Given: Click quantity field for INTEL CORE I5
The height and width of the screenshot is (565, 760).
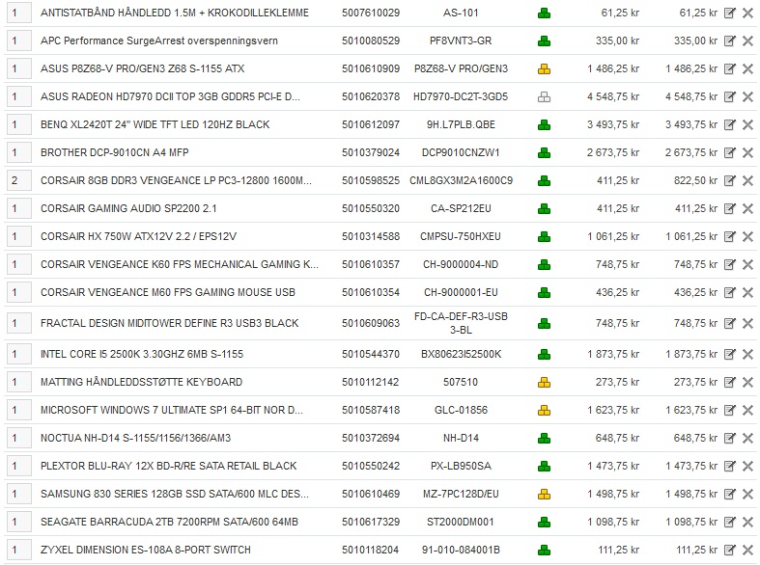Looking at the screenshot, I should tap(19, 355).
